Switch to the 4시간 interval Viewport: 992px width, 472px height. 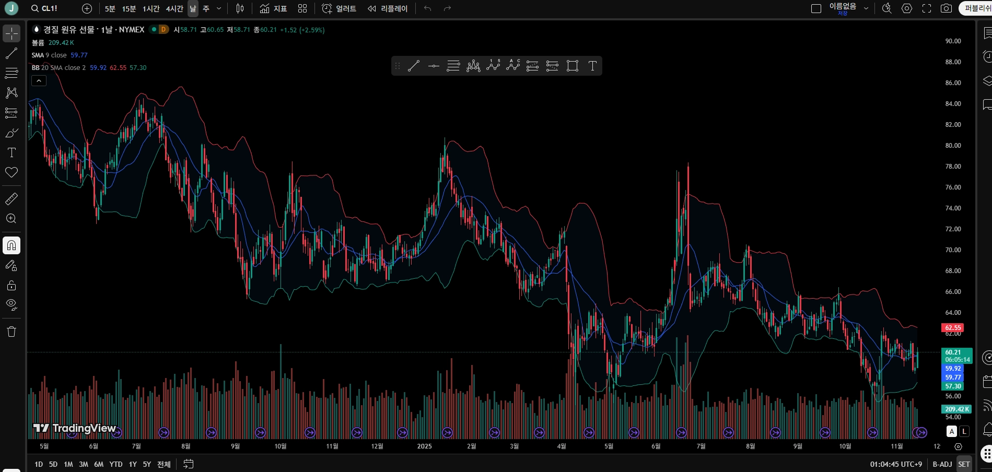click(x=174, y=8)
